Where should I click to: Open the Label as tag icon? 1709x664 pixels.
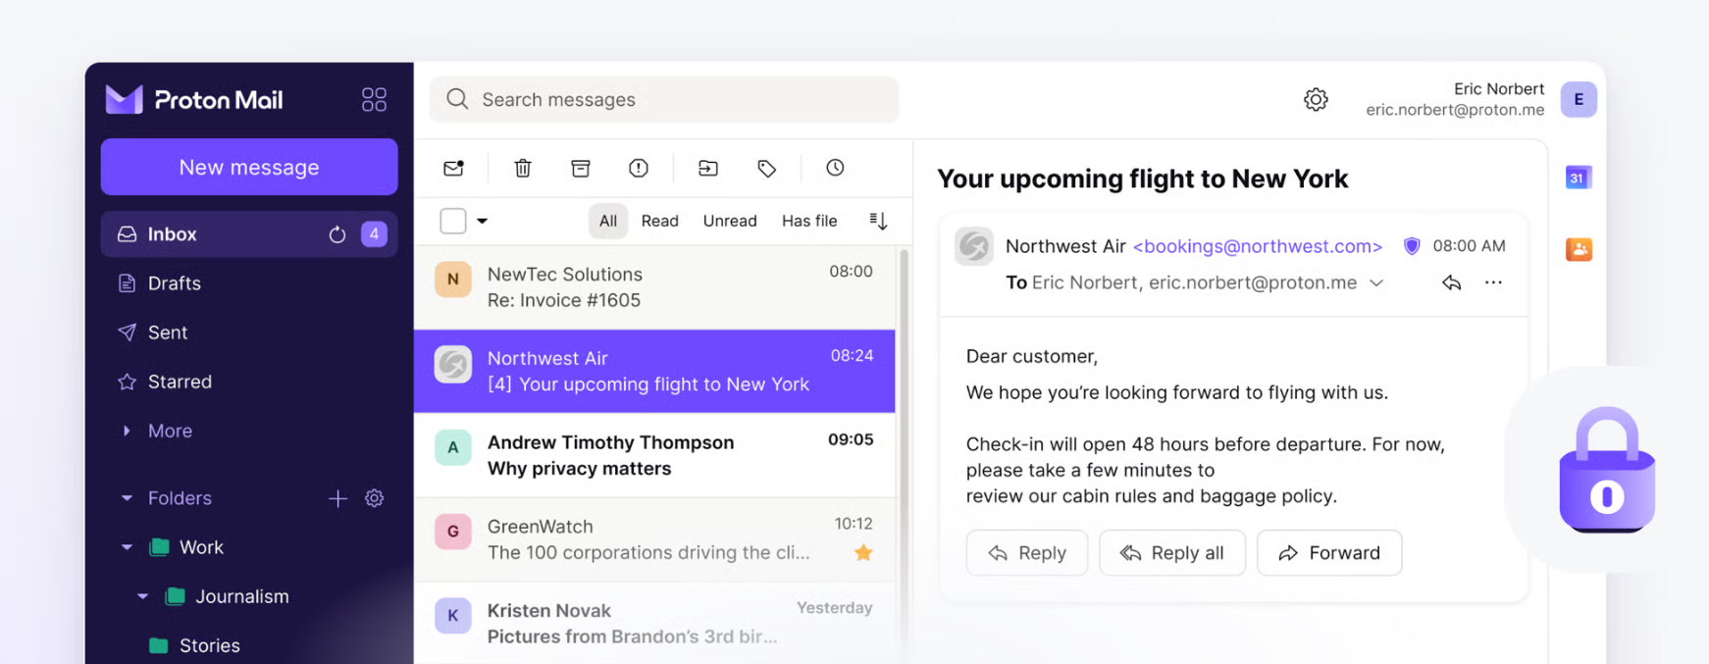766,168
